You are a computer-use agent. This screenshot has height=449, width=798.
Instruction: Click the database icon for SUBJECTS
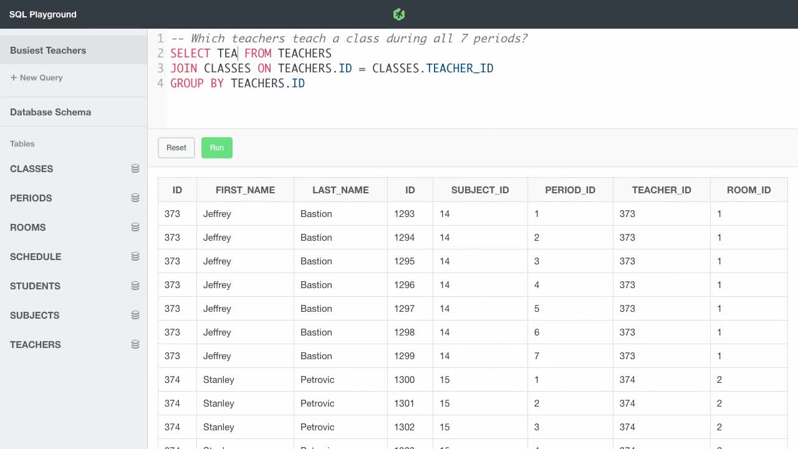click(135, 314)
